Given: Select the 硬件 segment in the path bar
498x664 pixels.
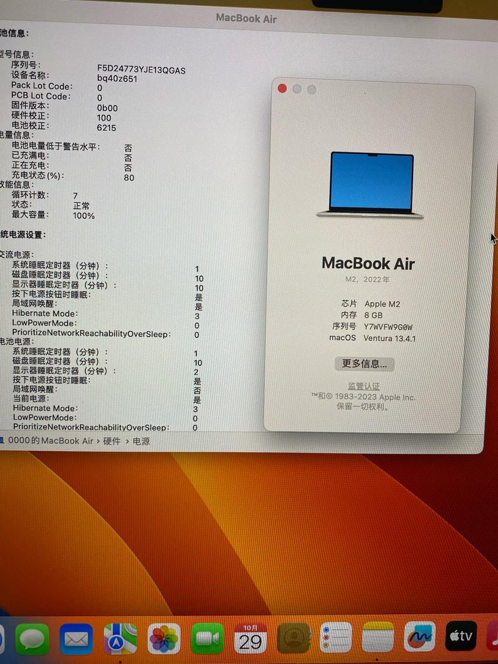Looking at the screenshot, I should click(x=112, y=441).
